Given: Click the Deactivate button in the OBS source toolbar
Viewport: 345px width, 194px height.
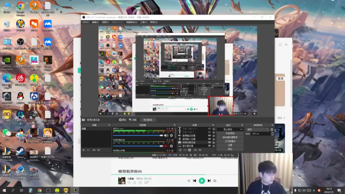Looking at the screenshot, I should pyautogui.click(x=148, y=120).
